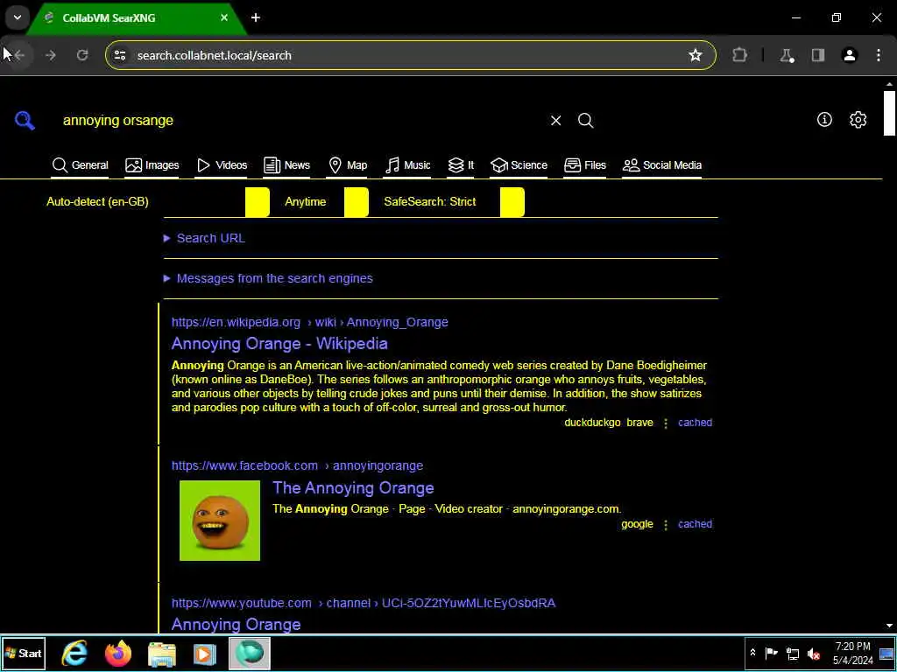Open the muted volume tray icon

813,653
